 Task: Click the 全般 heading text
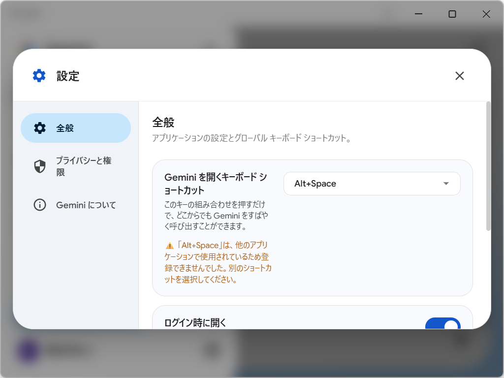(x=163, y=122)
